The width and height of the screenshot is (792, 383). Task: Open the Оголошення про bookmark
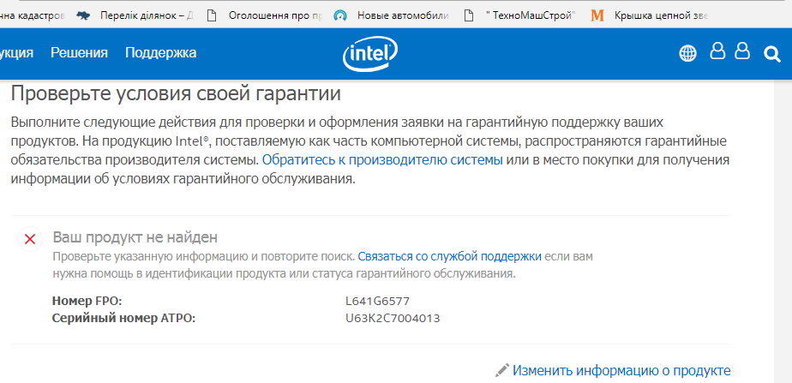tap(264, 15)
